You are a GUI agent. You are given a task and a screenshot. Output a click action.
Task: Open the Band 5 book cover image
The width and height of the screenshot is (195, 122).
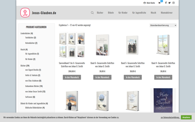point(133,45)
